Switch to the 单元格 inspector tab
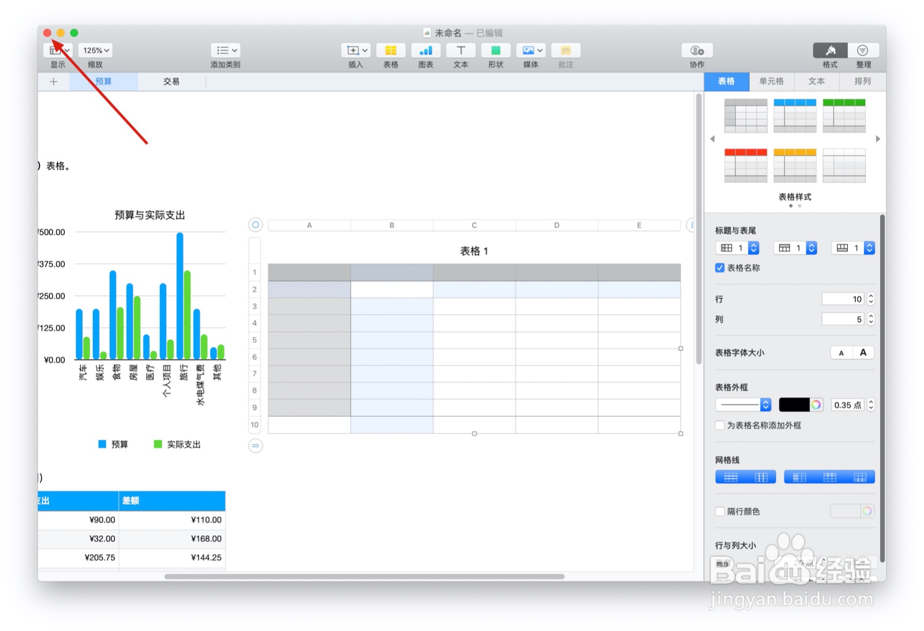924x631 pixels. [772, 81]
